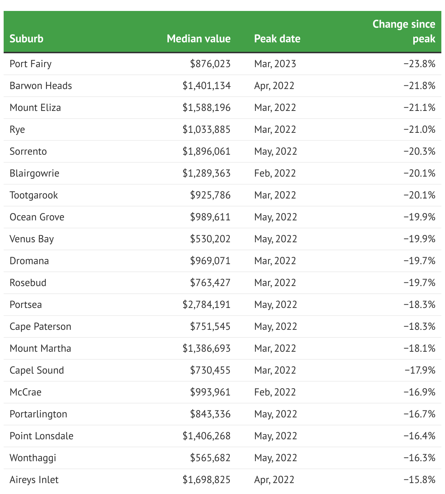Screen dimensions: 445x494
Task: Select Sorrento's peak date May, 2022
Action: pos(275,151)
